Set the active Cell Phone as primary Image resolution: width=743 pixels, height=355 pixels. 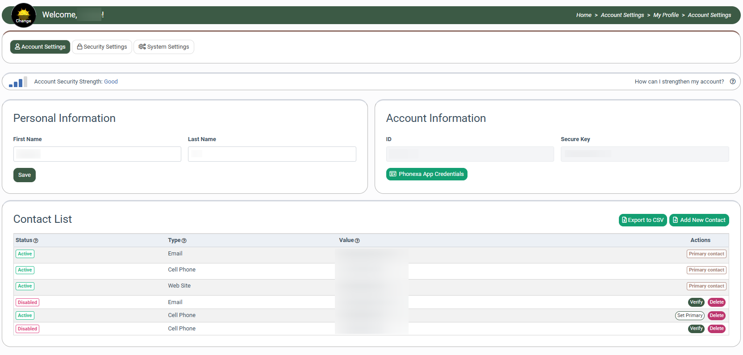(x=689, y=316)
